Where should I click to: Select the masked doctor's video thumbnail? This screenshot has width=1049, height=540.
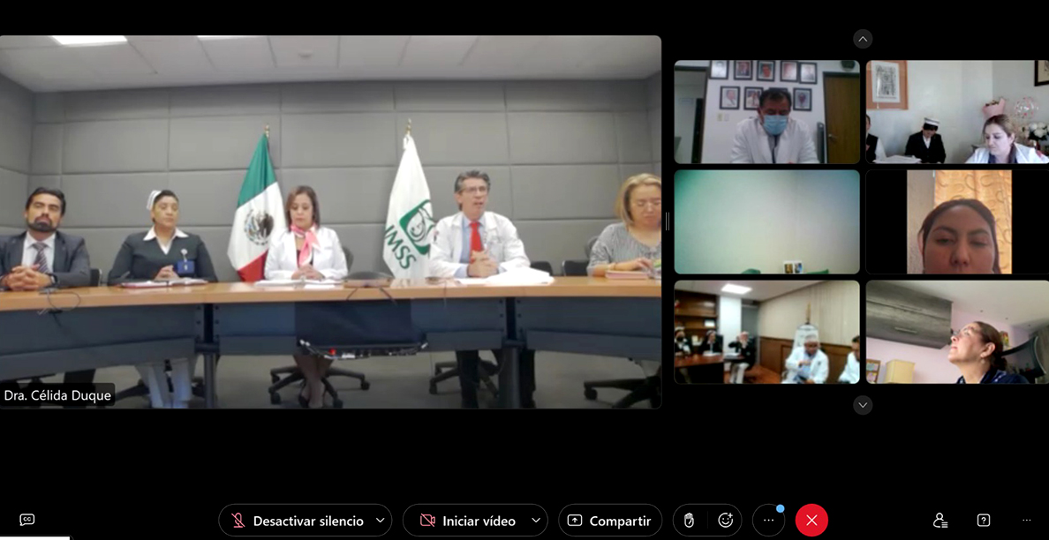tap(766, 112)
